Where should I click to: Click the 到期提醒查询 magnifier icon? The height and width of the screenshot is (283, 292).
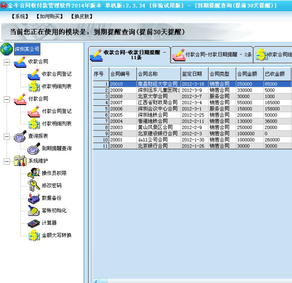[x=34, y=149]
